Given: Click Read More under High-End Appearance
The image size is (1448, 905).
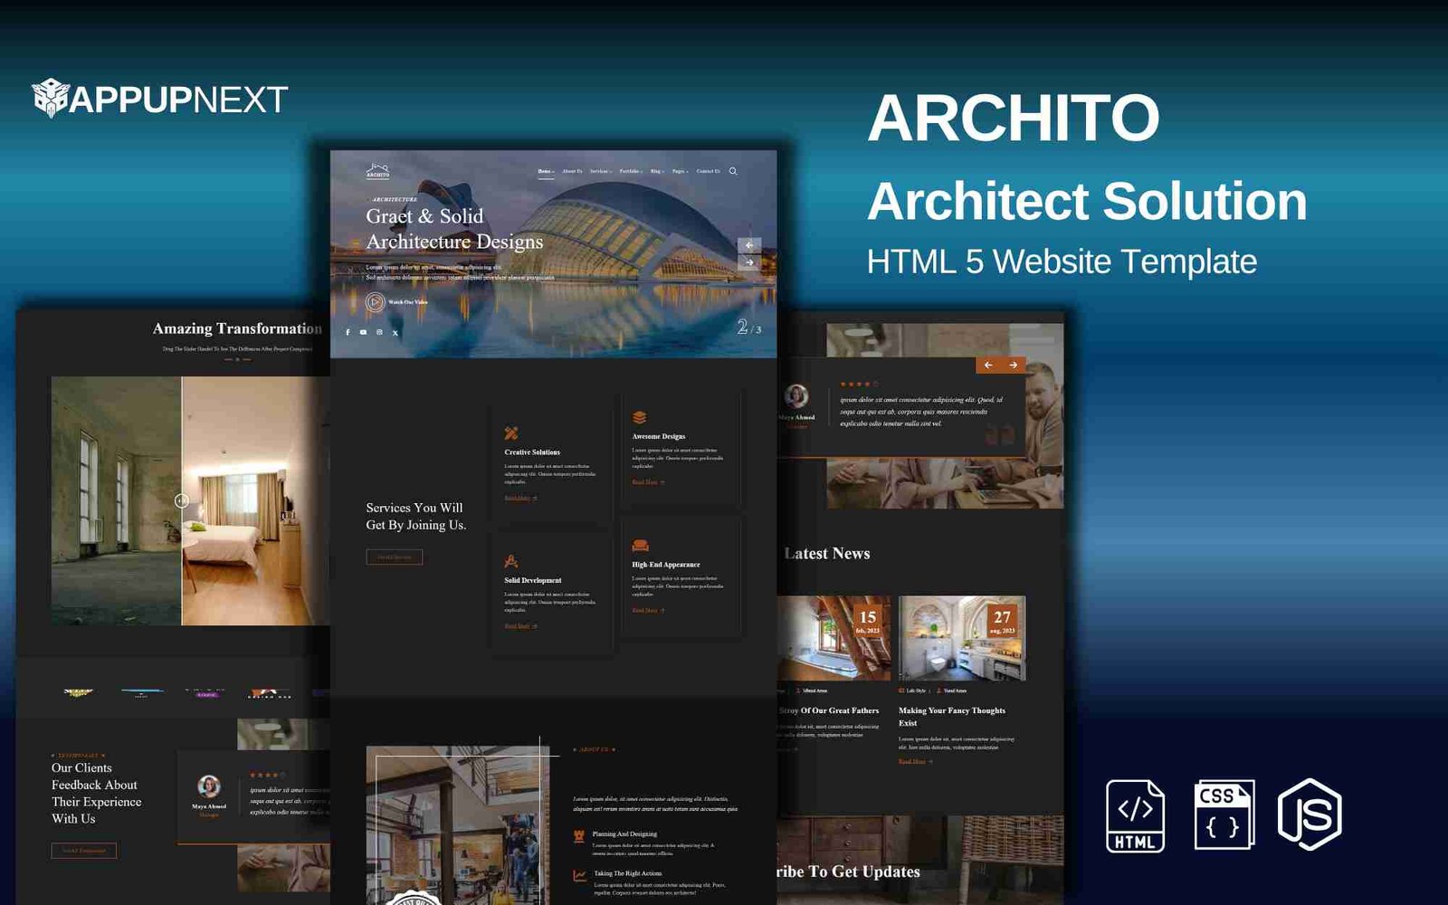Looking at the screenshot, I should coord(648,611).
